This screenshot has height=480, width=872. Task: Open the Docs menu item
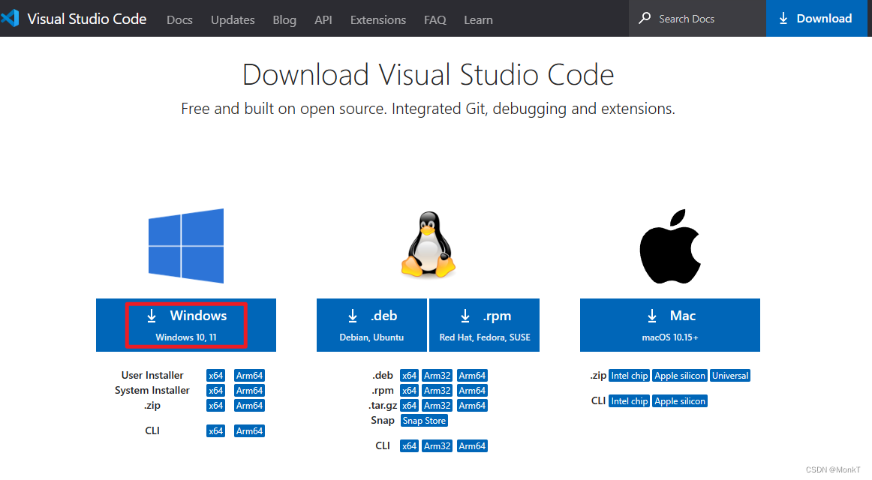point(179,19)
